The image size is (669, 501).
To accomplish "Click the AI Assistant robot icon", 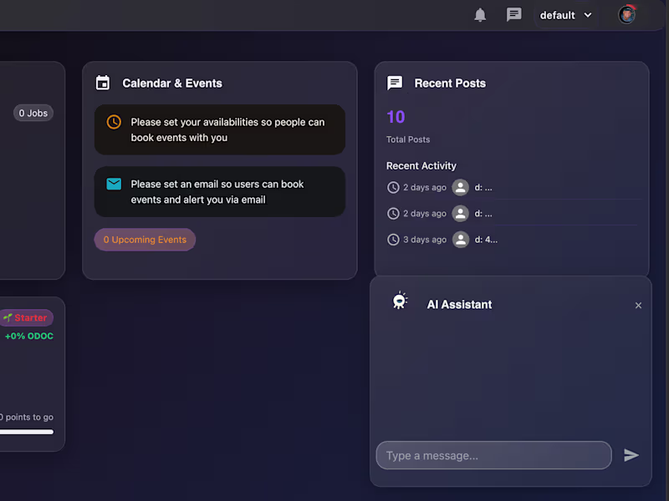I will coord(400,301).
